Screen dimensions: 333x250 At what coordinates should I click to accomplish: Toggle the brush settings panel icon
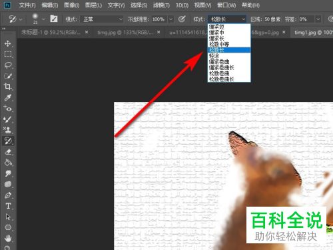coord(54,19)
